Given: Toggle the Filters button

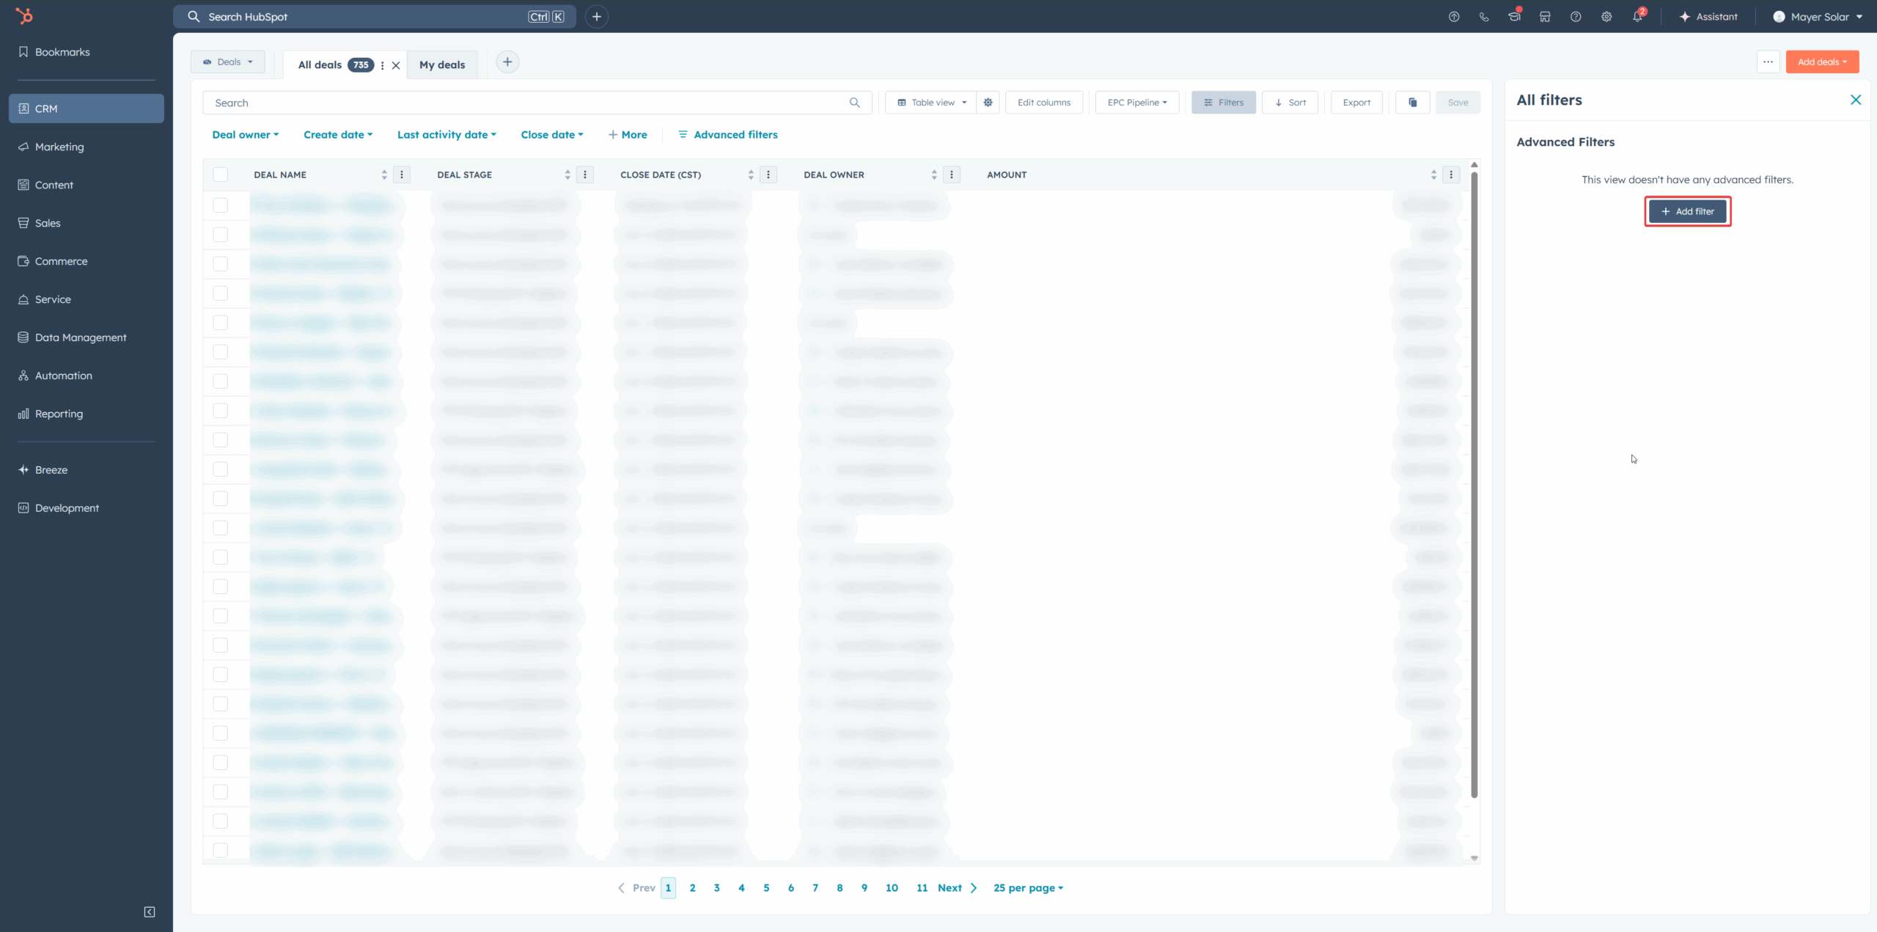Looking at the screenshot, I should click(x=1223, y=103).
